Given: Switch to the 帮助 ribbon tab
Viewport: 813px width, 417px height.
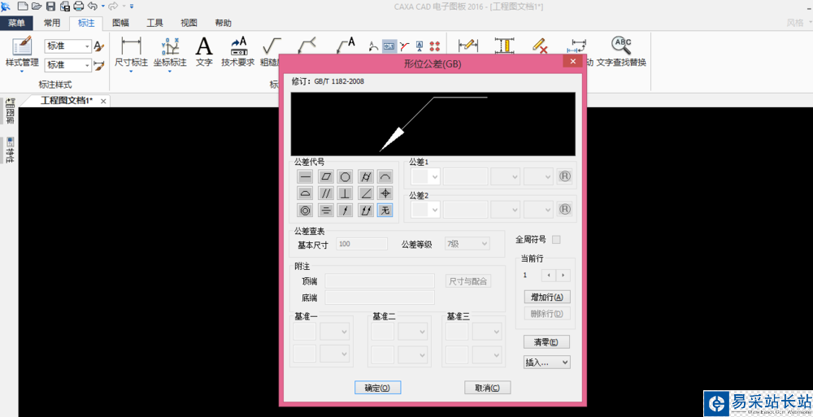Looking at the screenshot, I should pos(223,23).
